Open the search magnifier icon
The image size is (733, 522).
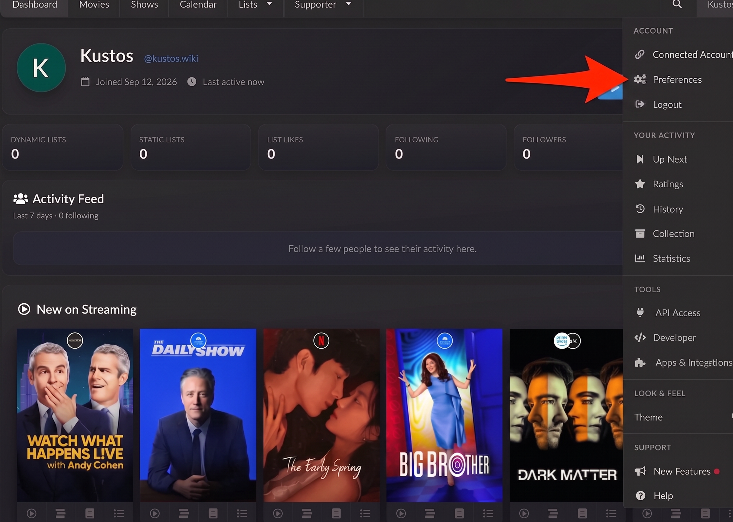[677, 4]
